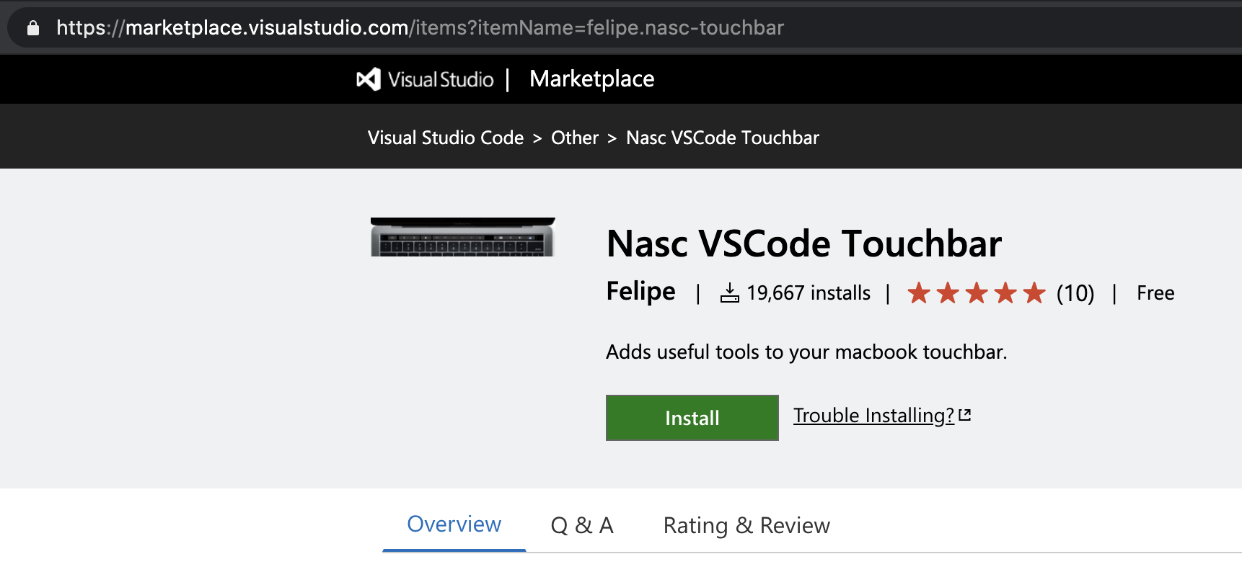The width and height of the screenshot is (1242, 572).
Task: Open publisher Felipe's page
Action: [640, 292]
